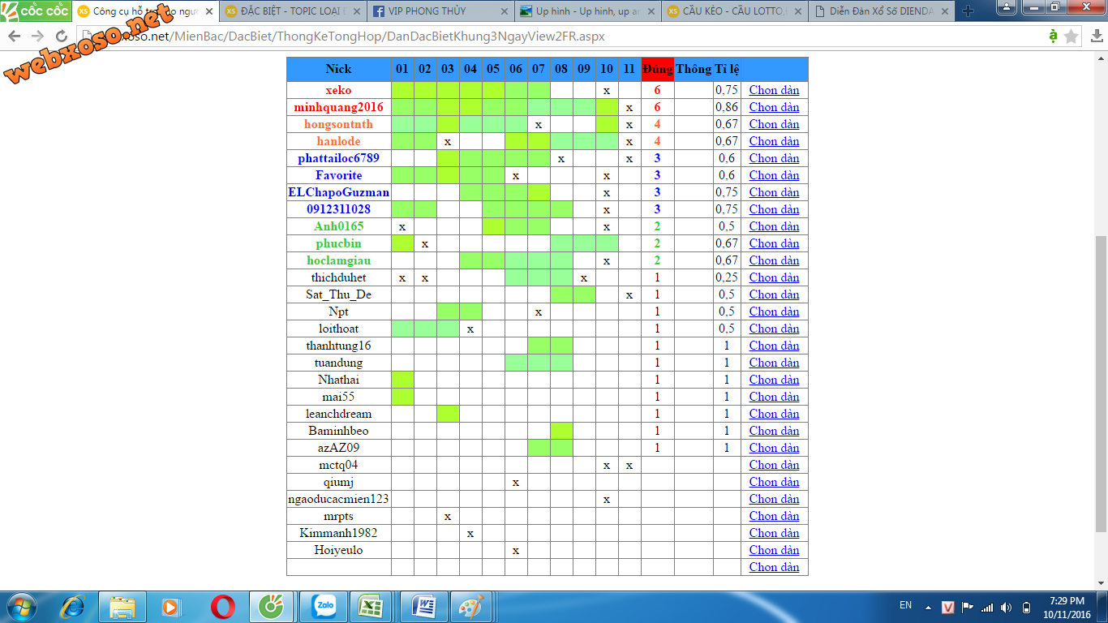Click nick 'Baminhbeo'
1108x623 pixels.
coord(339,431)
